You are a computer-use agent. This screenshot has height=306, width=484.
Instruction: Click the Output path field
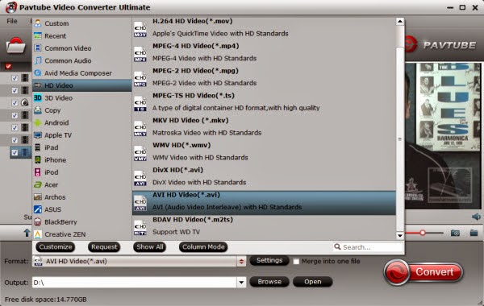pos(135,283)
